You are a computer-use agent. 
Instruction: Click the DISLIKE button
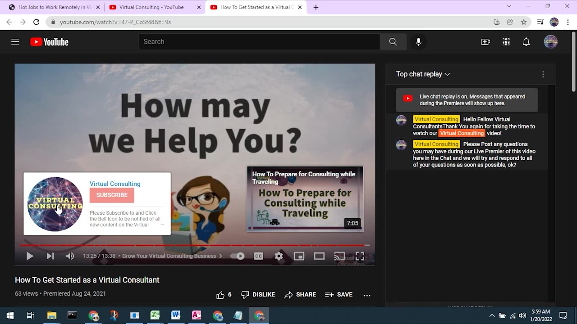tap(258, 295)
